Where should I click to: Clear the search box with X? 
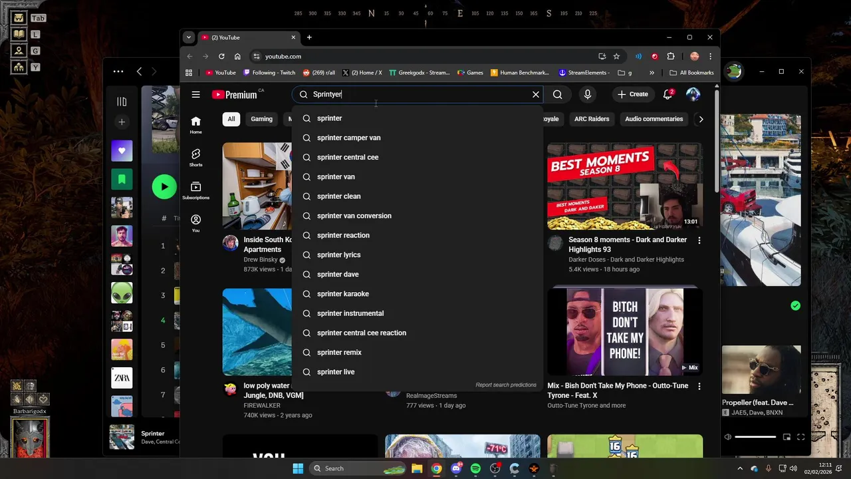pos(536,94)
